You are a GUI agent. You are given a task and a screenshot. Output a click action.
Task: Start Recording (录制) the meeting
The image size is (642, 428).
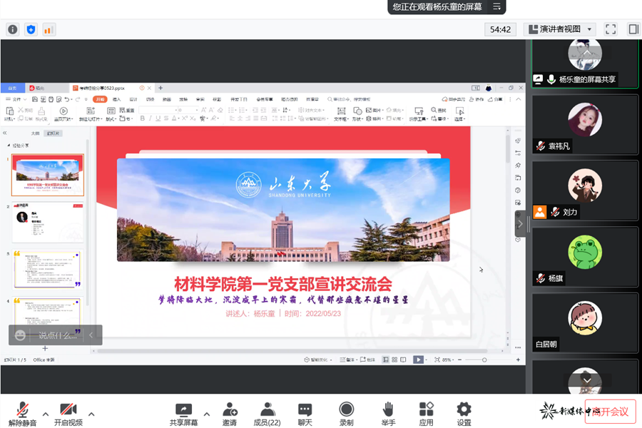pyautogui.click(x=347, y=413)
